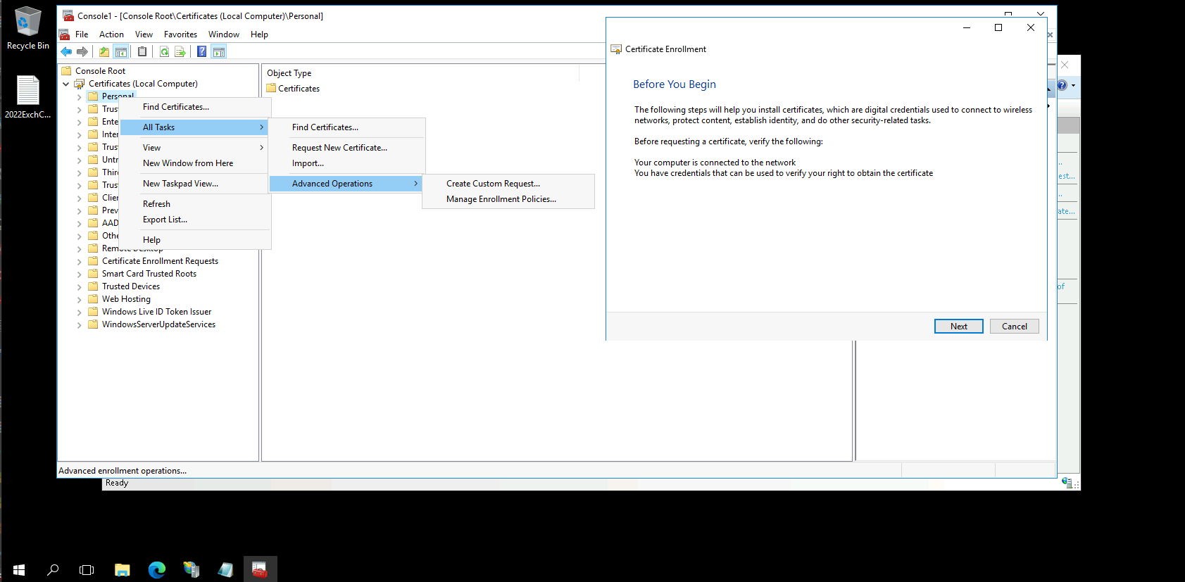
Task: Click the Up one level folder icon
Action: point(104,51)
